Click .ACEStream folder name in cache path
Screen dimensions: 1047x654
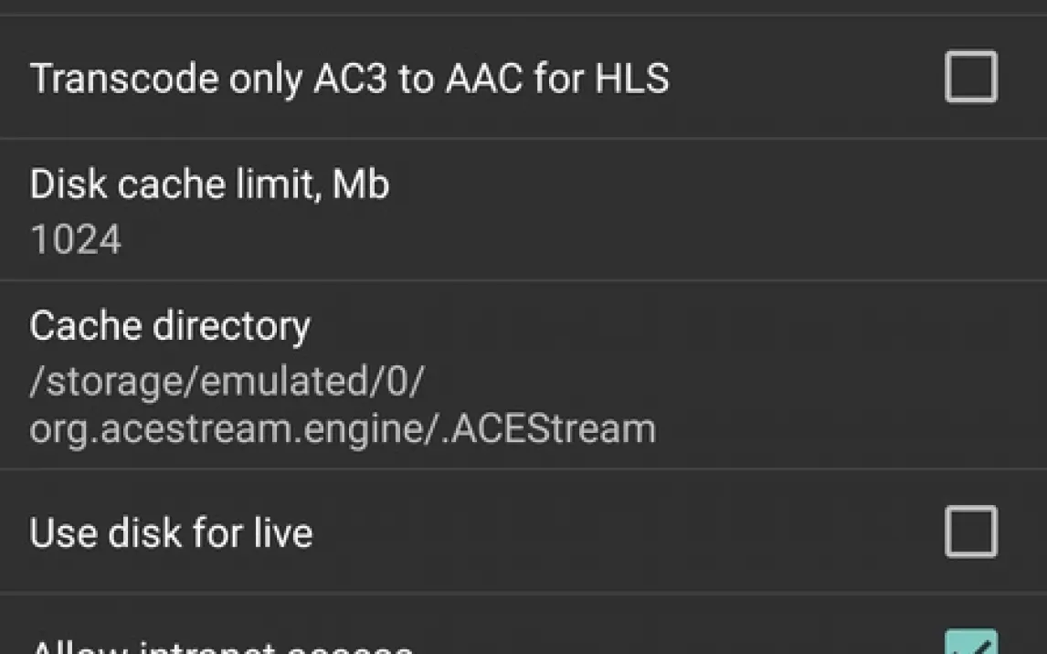tap(551, 428)
